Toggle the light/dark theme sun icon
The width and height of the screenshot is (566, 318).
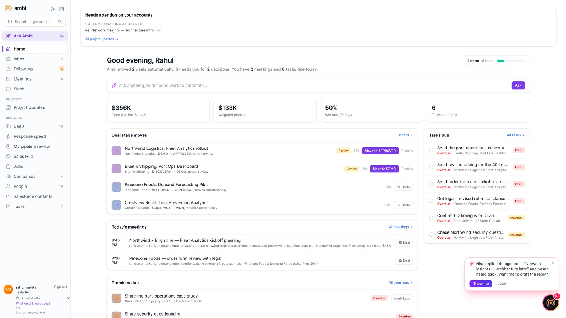point(53,9)
